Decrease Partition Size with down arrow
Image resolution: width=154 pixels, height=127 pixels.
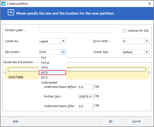(94, 98)
